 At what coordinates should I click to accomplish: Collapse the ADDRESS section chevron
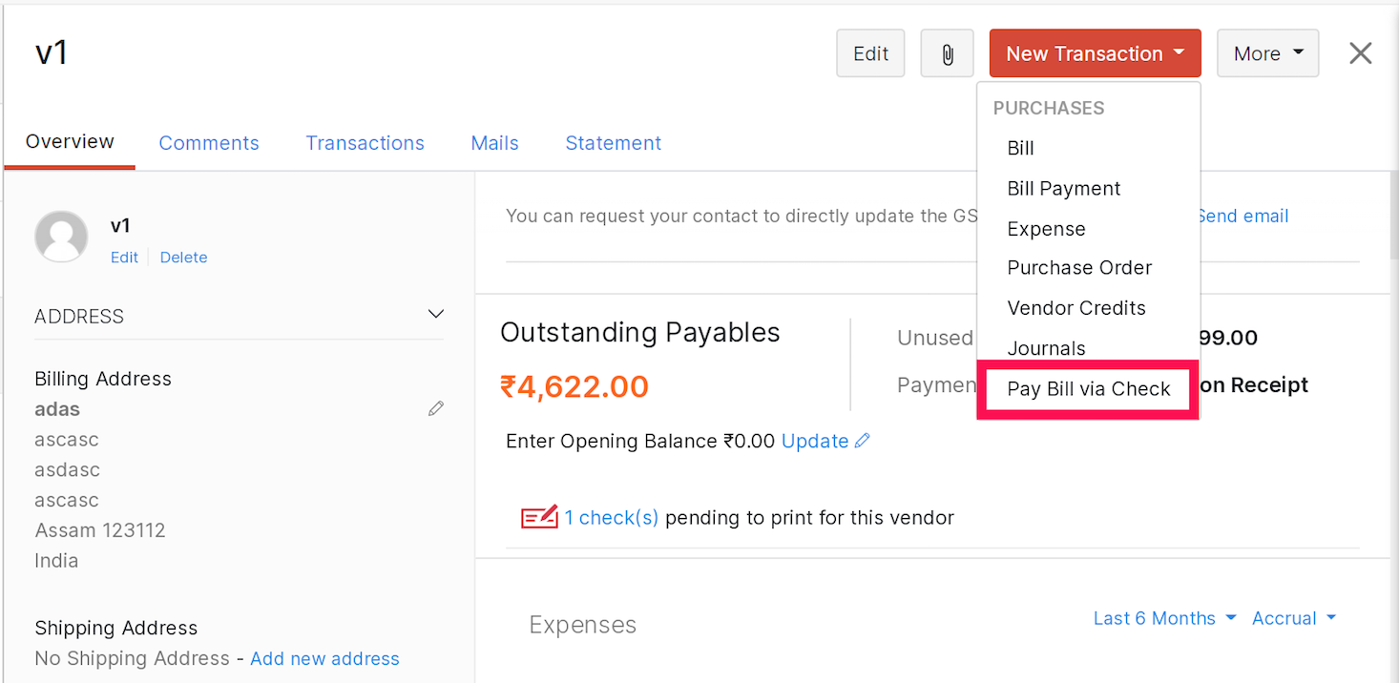click(x=436, y=315)
